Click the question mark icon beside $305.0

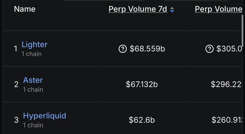point(209,49)
